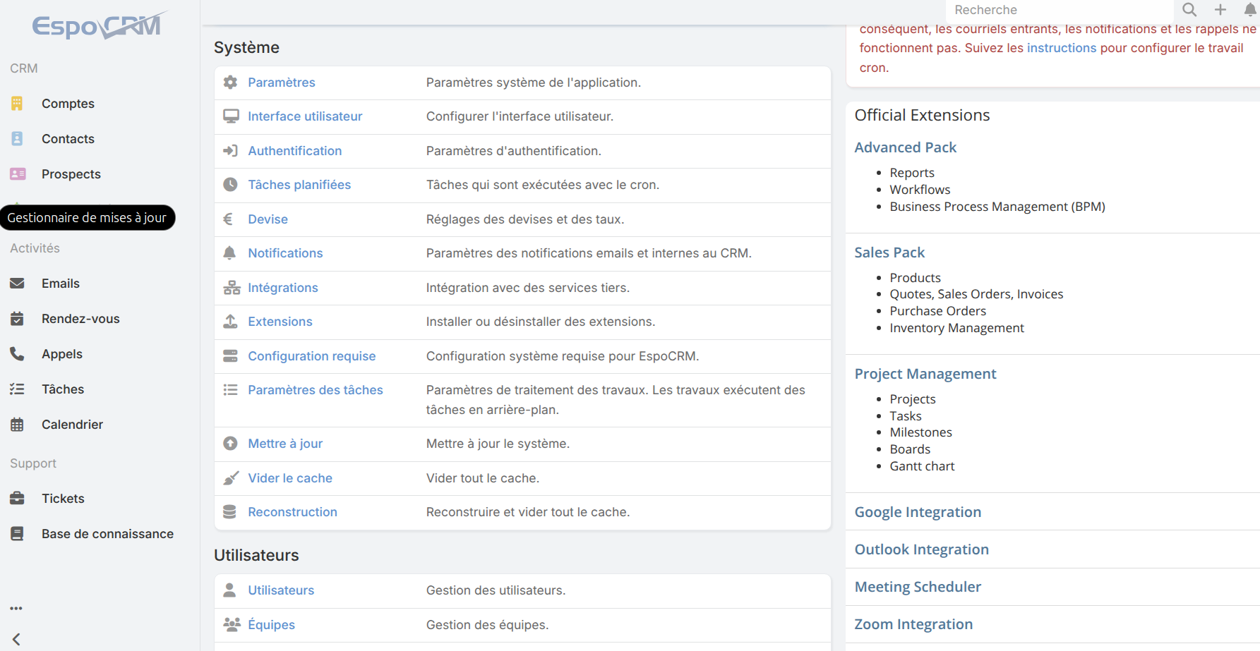Click the Vider le cache link
Screen dimensions: 1260x651
[x=290, y=478]
